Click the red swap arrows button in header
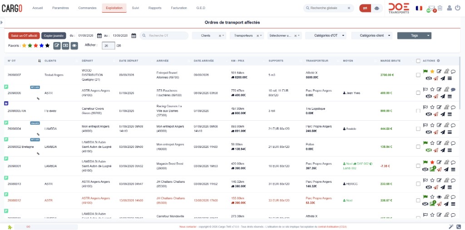 365,8
